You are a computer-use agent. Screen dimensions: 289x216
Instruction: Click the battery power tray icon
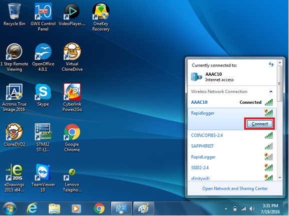[235, 209]
